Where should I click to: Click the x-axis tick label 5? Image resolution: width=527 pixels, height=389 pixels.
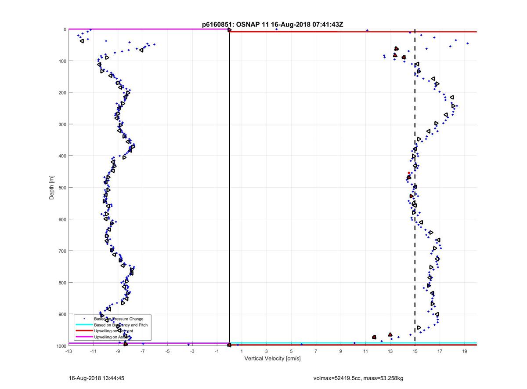pos(291,352)
